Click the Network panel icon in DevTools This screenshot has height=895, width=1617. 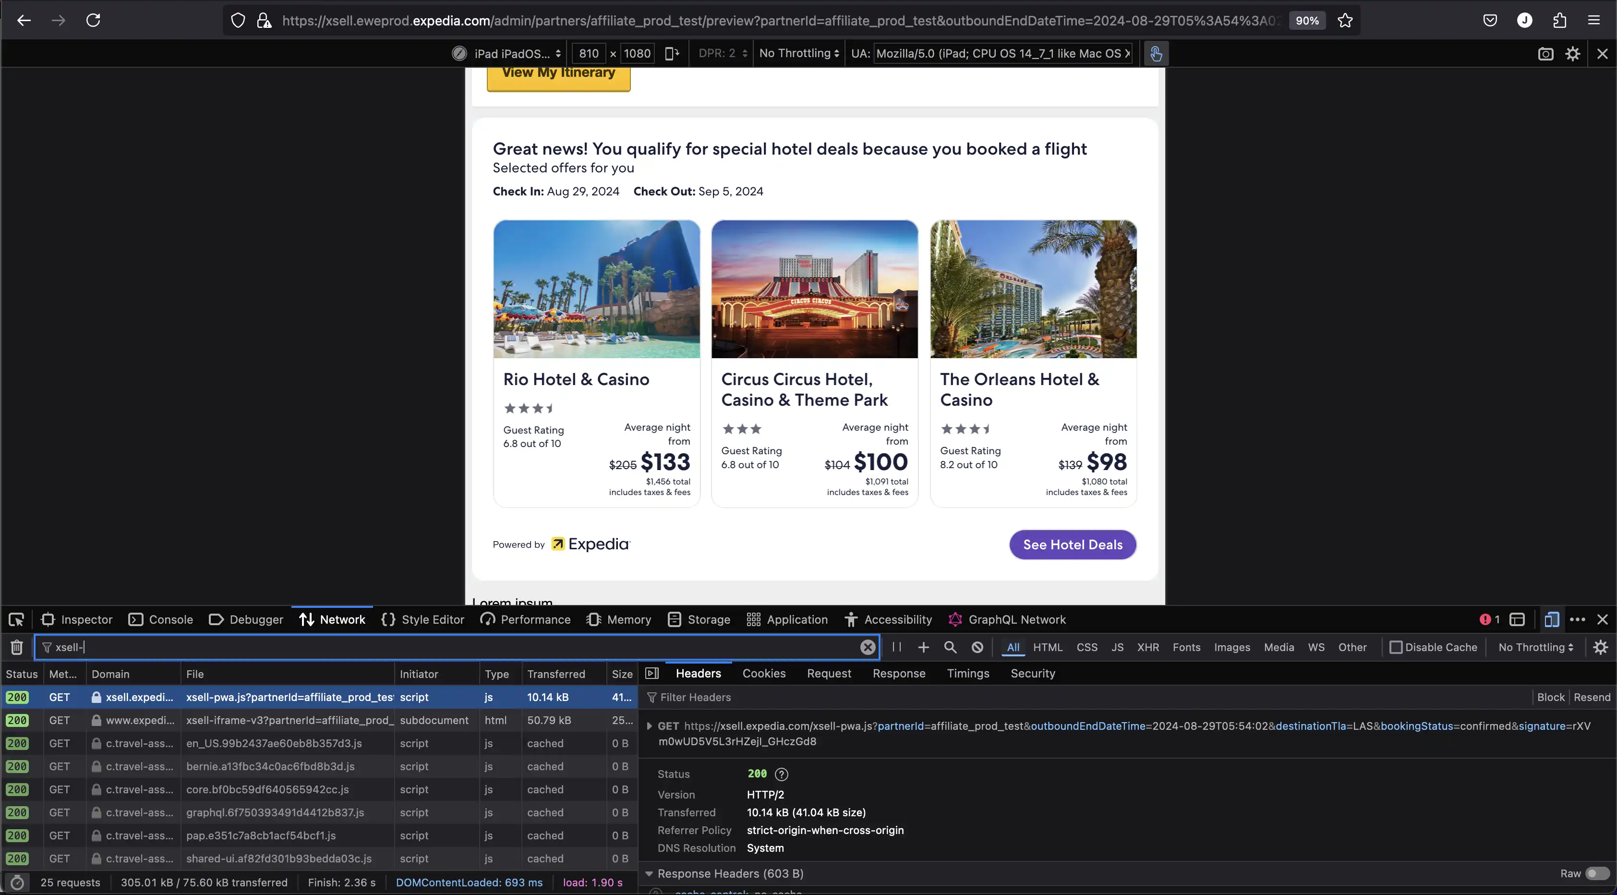point(307,618)
